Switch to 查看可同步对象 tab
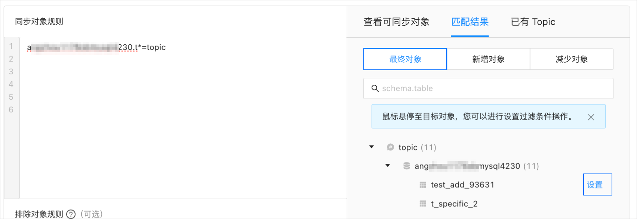This screenshot has width=637, height=219. 397,22
